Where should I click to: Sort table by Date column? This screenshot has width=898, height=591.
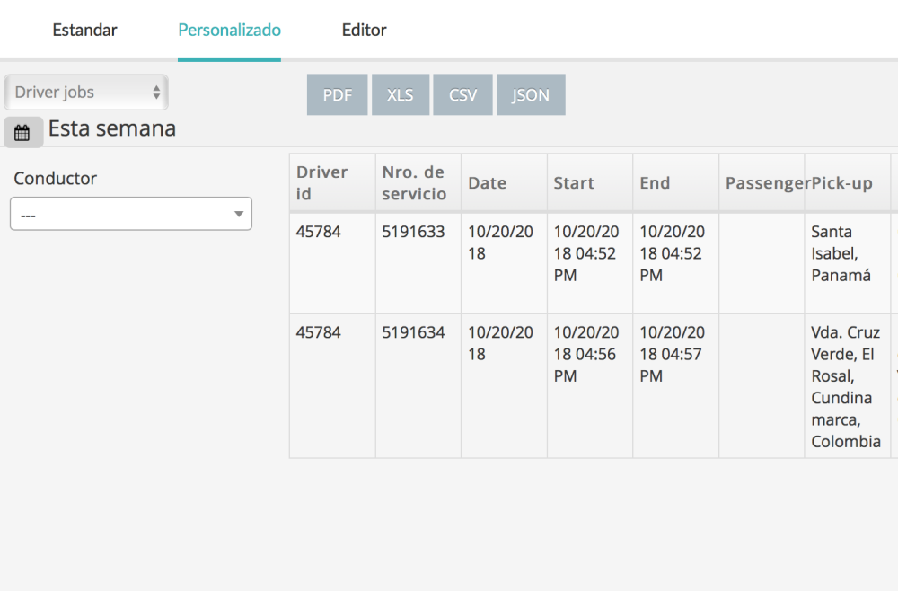pos(488,183)
